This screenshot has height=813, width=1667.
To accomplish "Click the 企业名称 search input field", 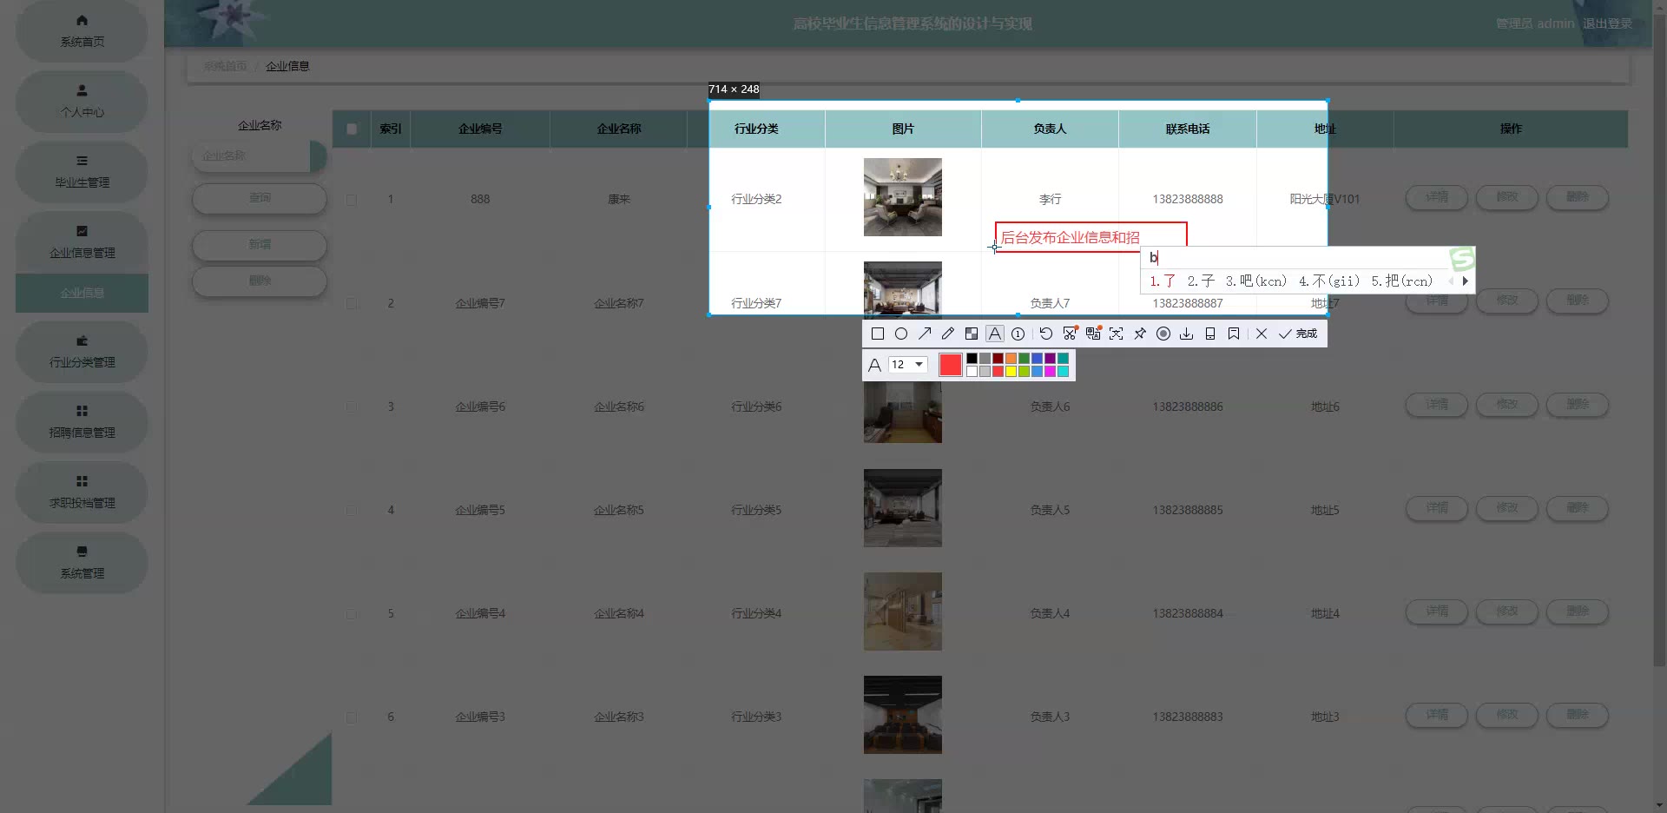I will coord(251,156).
